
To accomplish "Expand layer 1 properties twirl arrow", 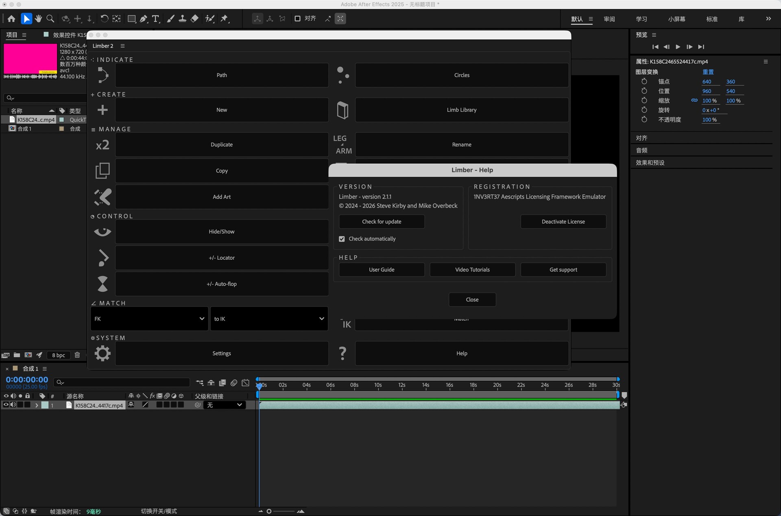I will click(x=37, y=405).
